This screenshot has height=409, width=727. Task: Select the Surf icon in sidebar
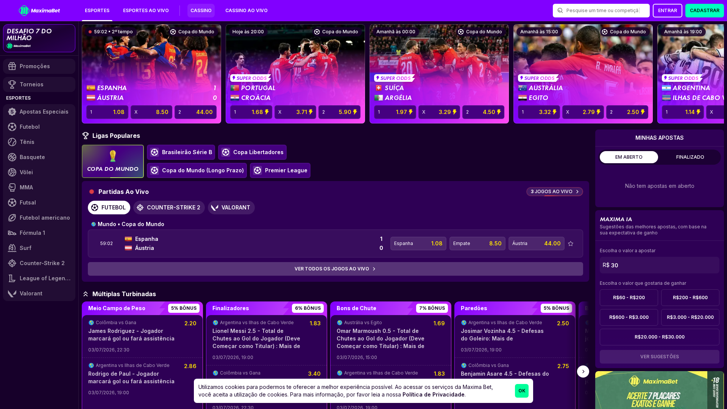pyautogui.click(x=12, y=248)
